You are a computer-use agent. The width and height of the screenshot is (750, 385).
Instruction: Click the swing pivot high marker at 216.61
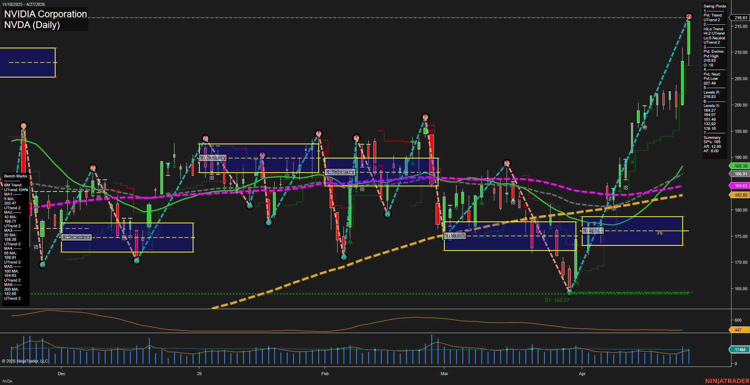coord(689,17)
